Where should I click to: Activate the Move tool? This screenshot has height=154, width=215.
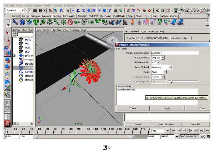[x=7, y=53]
